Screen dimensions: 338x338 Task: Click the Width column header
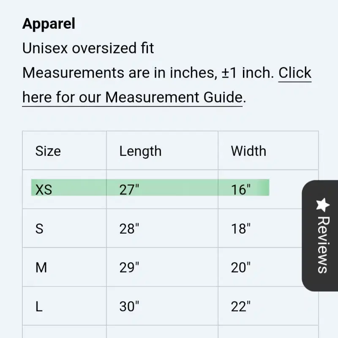pos(248,151)
